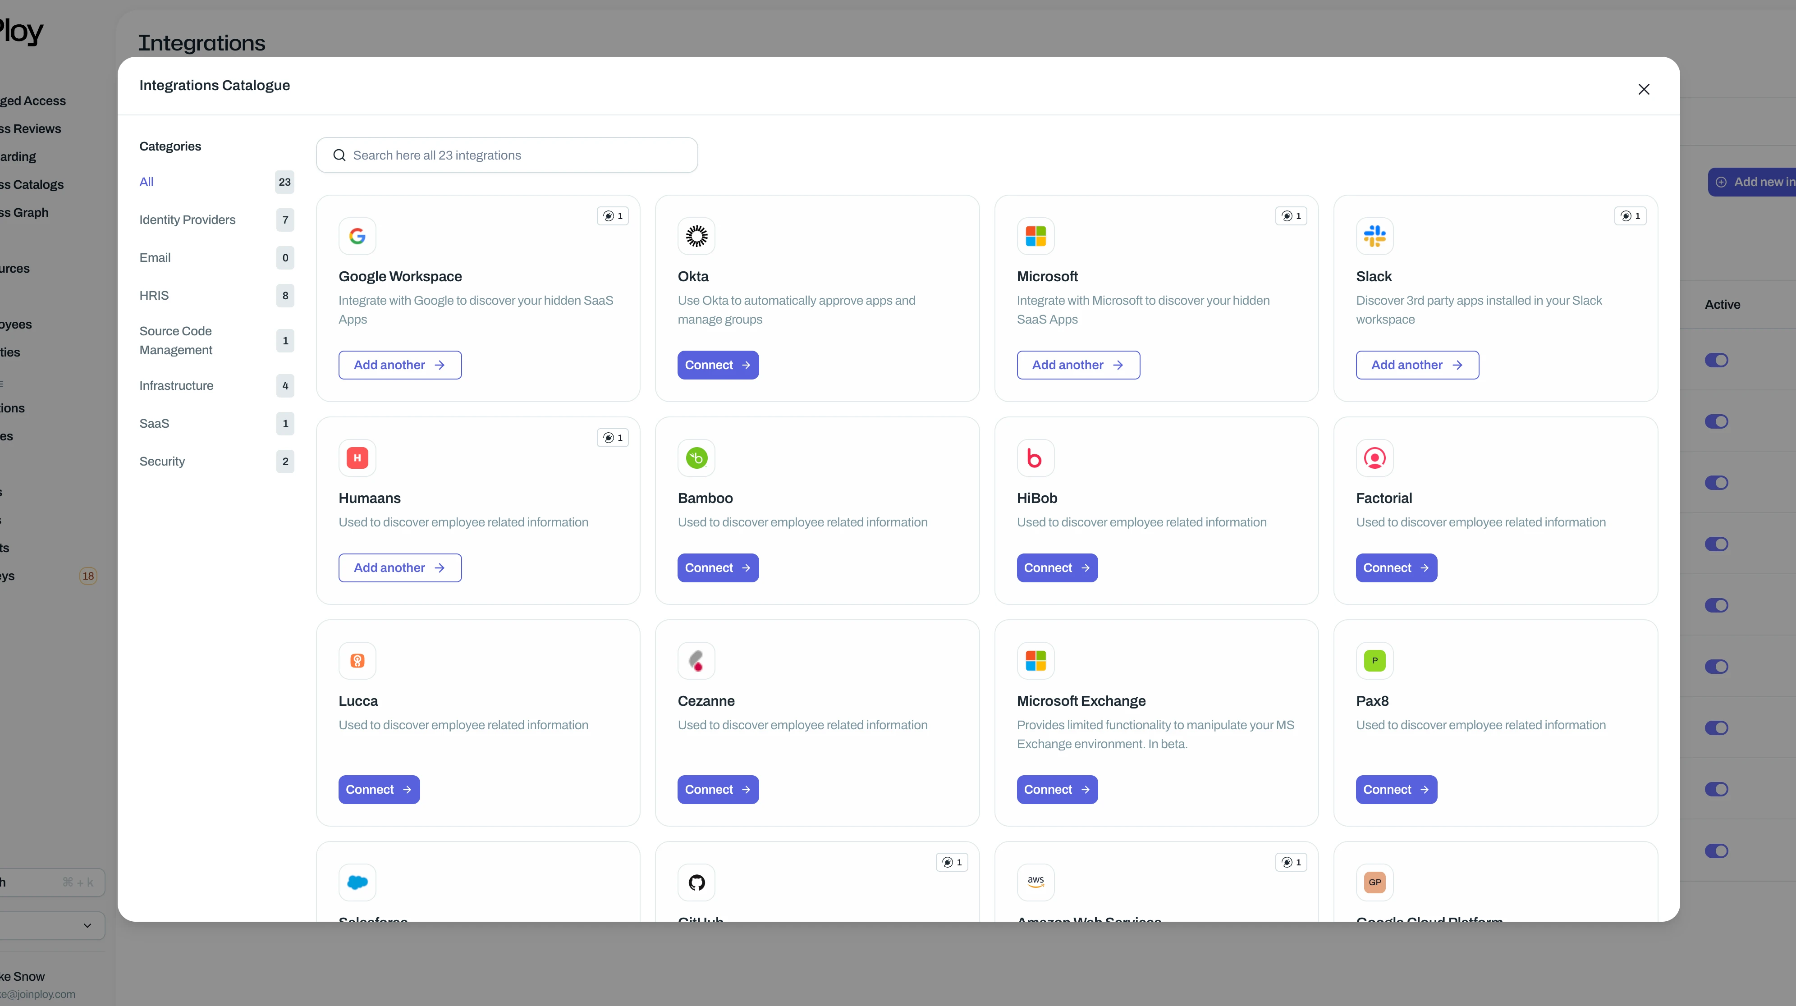The width and height of the screenshot is (1796, 1006).
Task: Click the Factorial logo icon
Action: pos(1374,458)
